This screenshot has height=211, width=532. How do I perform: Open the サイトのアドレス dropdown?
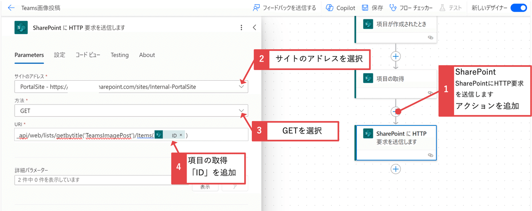coord(131,86)
